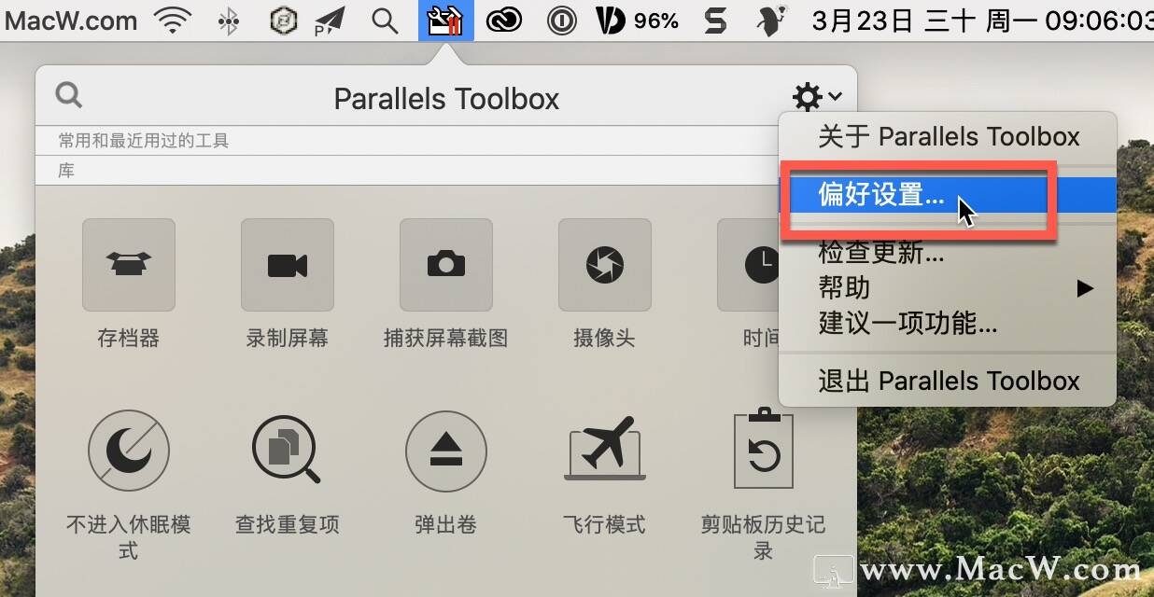Open Clipboard History tool (剪贴板历史记录)
The width and height of the screenshot is (1154, 597).
coord(764,450)
